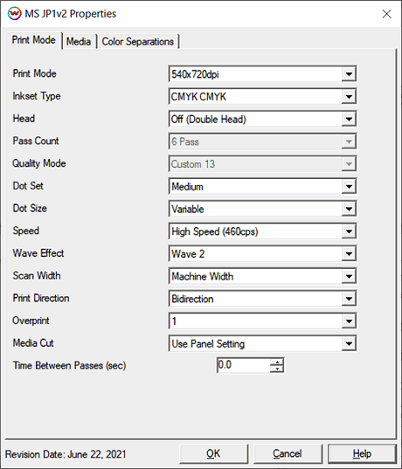Open the Scan Width dropdown
The width and height of the screenshot is (402, 469).
(x=262, y=276)
